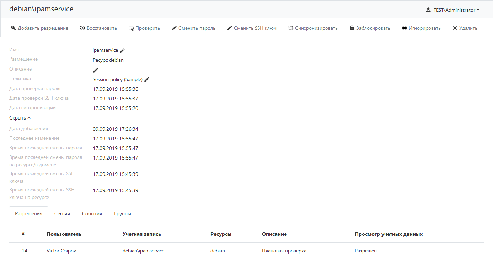493x261 pixels.
Task: Switch to the Сессии tab
Action: point(62,213)
